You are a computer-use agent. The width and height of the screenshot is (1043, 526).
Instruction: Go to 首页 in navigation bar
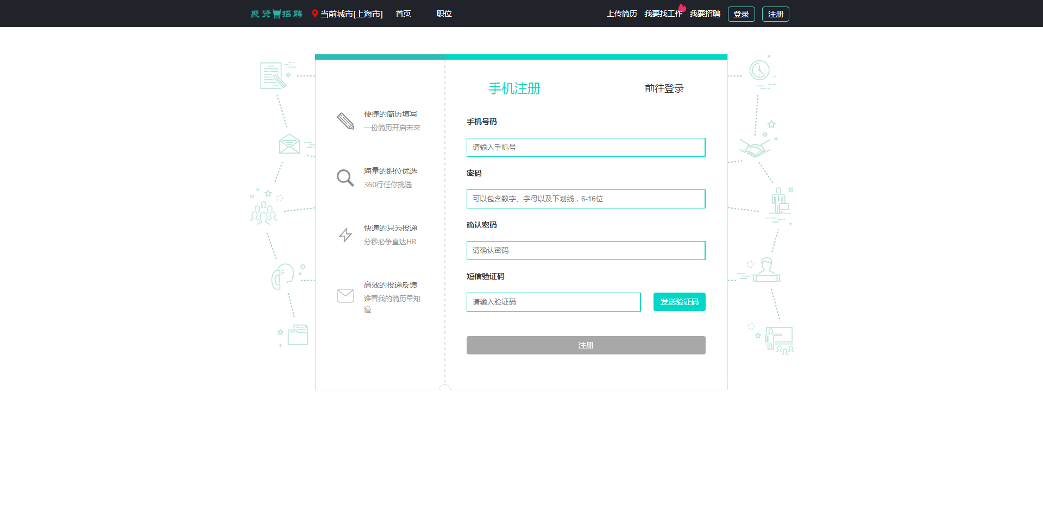pos(403,14)
